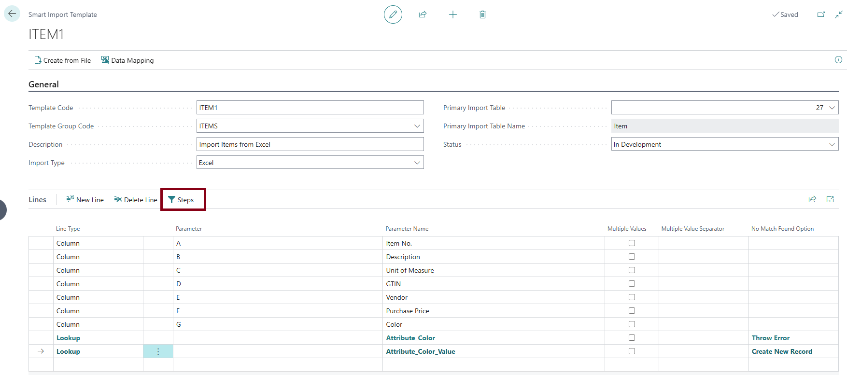Open Template Group Code dropdown

pos(417,126)
